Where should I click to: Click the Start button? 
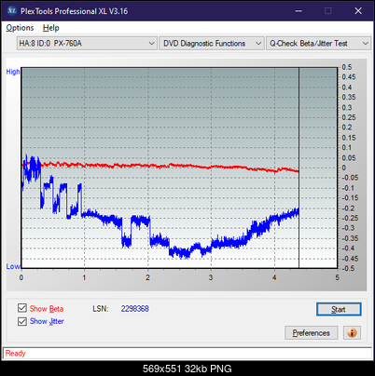[339, 309]
